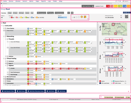Expand the Switches group
This screenshot has width=131, height=103.
pos(6,56)
